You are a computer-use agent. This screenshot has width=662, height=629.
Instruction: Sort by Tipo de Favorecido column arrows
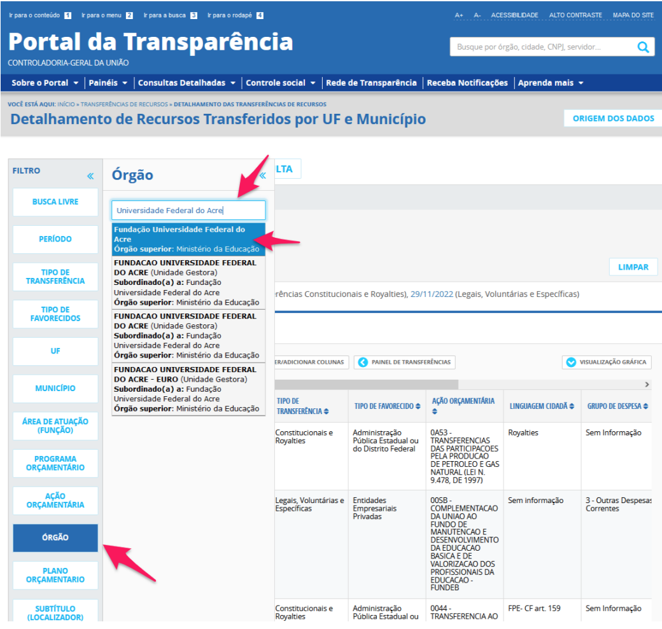pyautogui.click(x=418, y=406)
